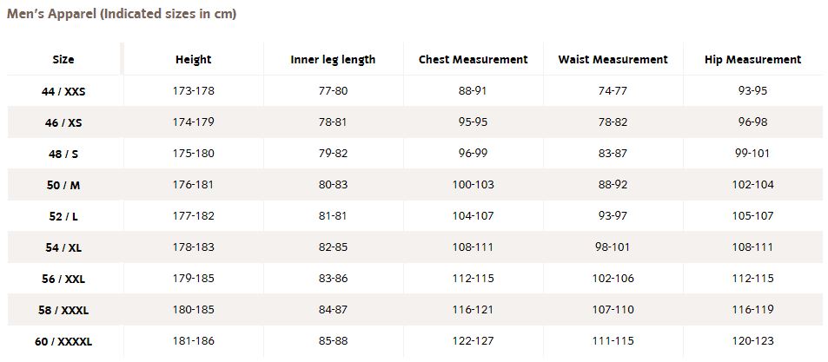Image resolution: width=828 pixels, height=362 pixels.
Task: Select the 52 / L size label
Action: (x=63, y=216)
